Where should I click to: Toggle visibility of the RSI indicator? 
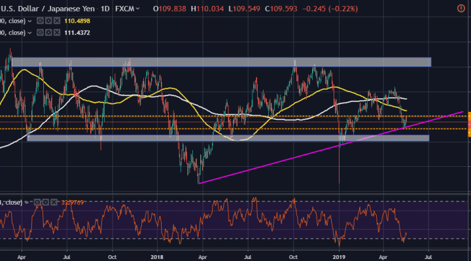[x=37, y=202]
